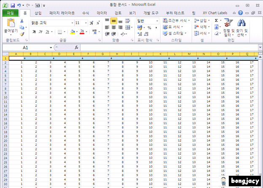Open font dialog launcher in 글꼴 group
263x188 pixels.
(99, 40)
